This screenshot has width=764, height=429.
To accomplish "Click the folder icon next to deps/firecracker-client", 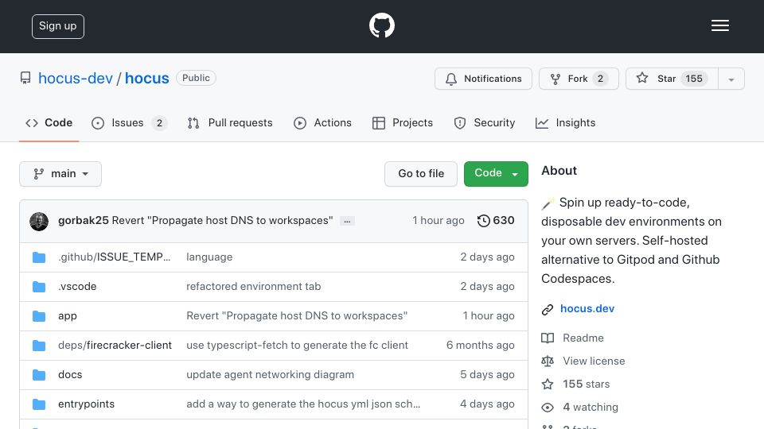I will 39,346.
